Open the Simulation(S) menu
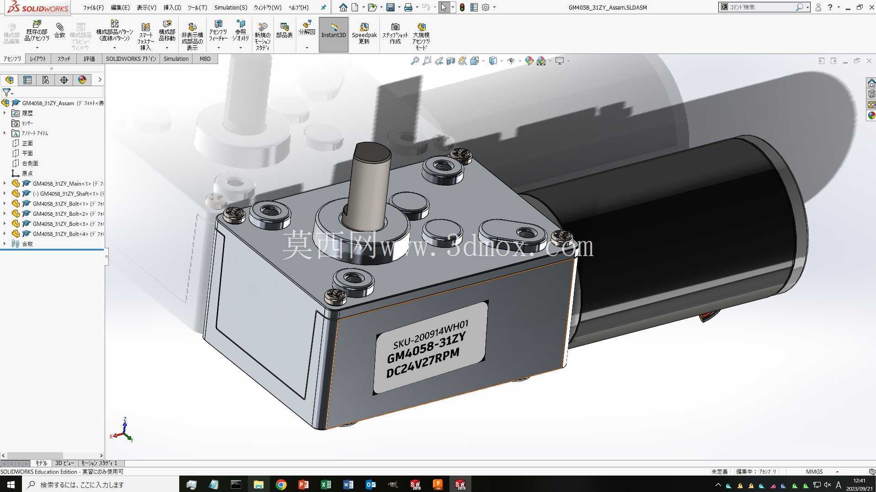 pos(230,7)
